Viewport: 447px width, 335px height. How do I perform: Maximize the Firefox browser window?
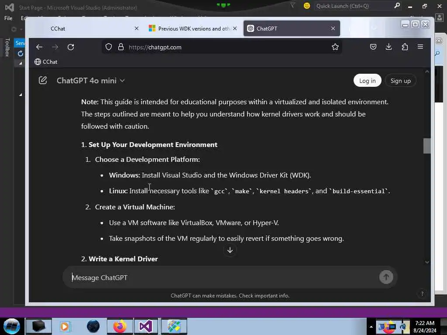tap(415, 24)
